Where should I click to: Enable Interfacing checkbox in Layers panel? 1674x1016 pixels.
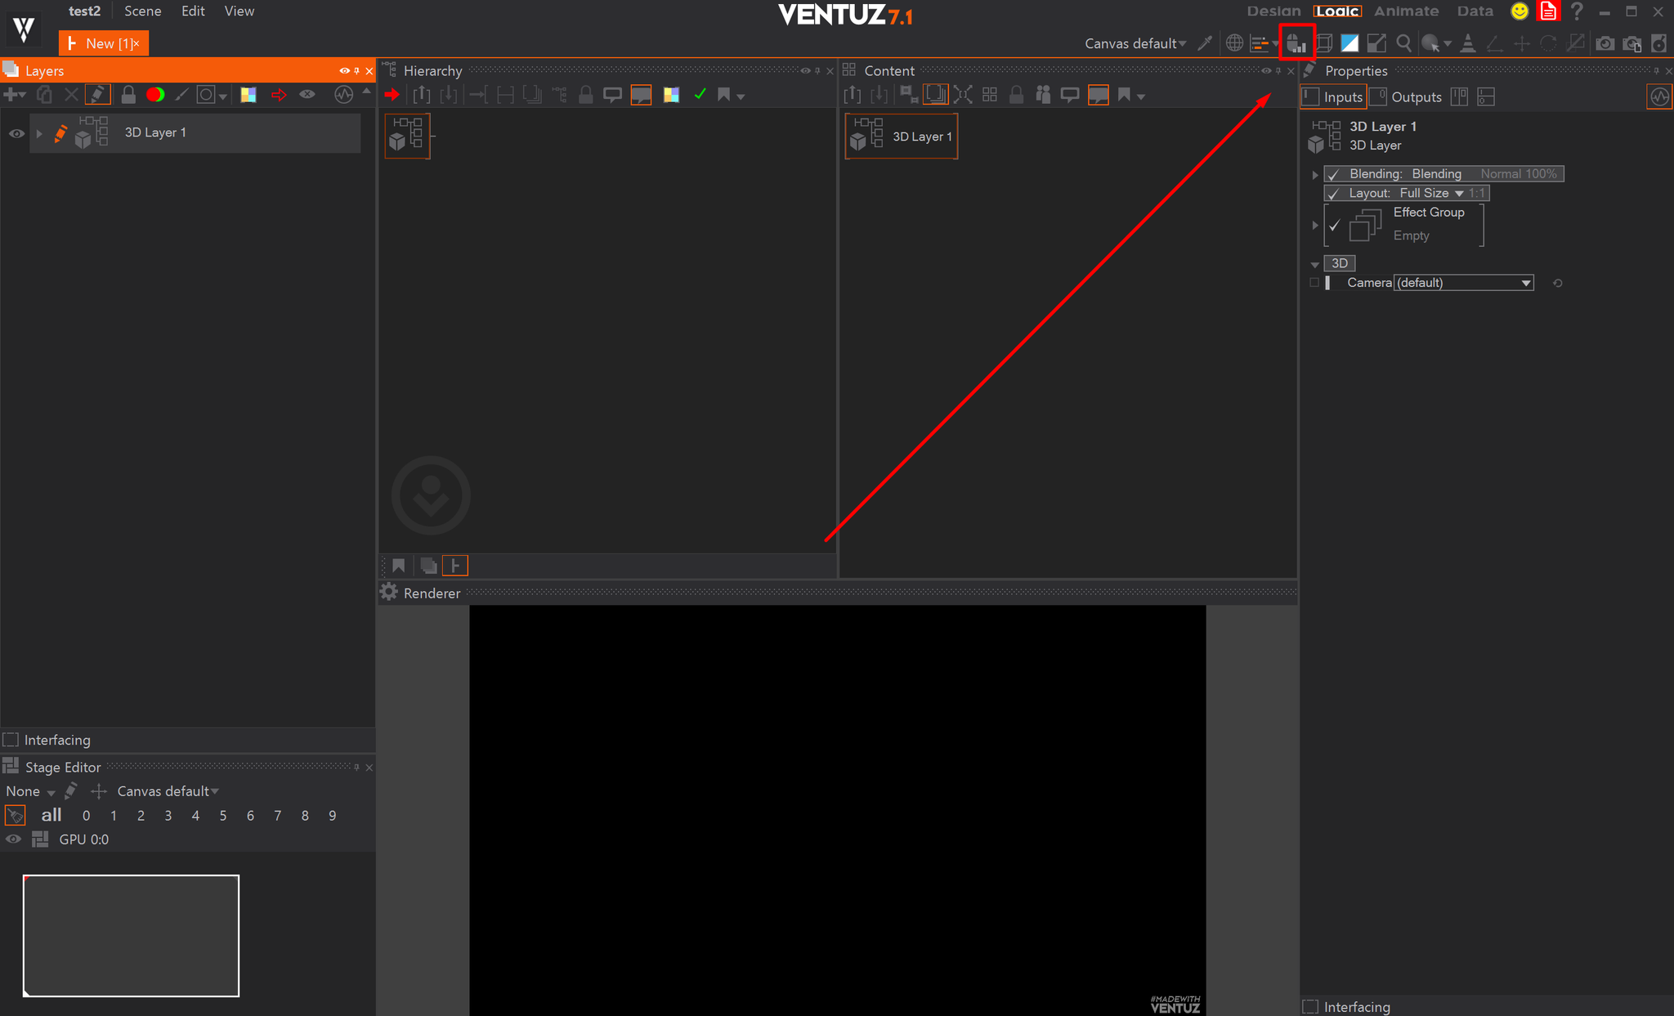coord(11,740)
